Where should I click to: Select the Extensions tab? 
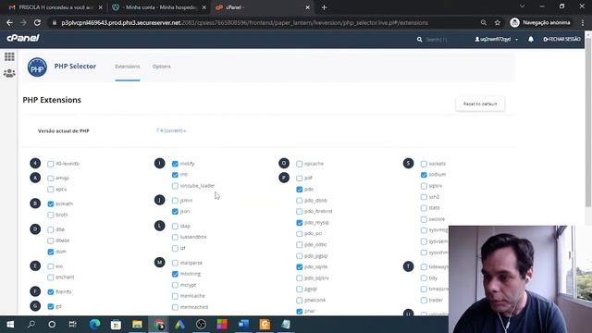point(128,67)
